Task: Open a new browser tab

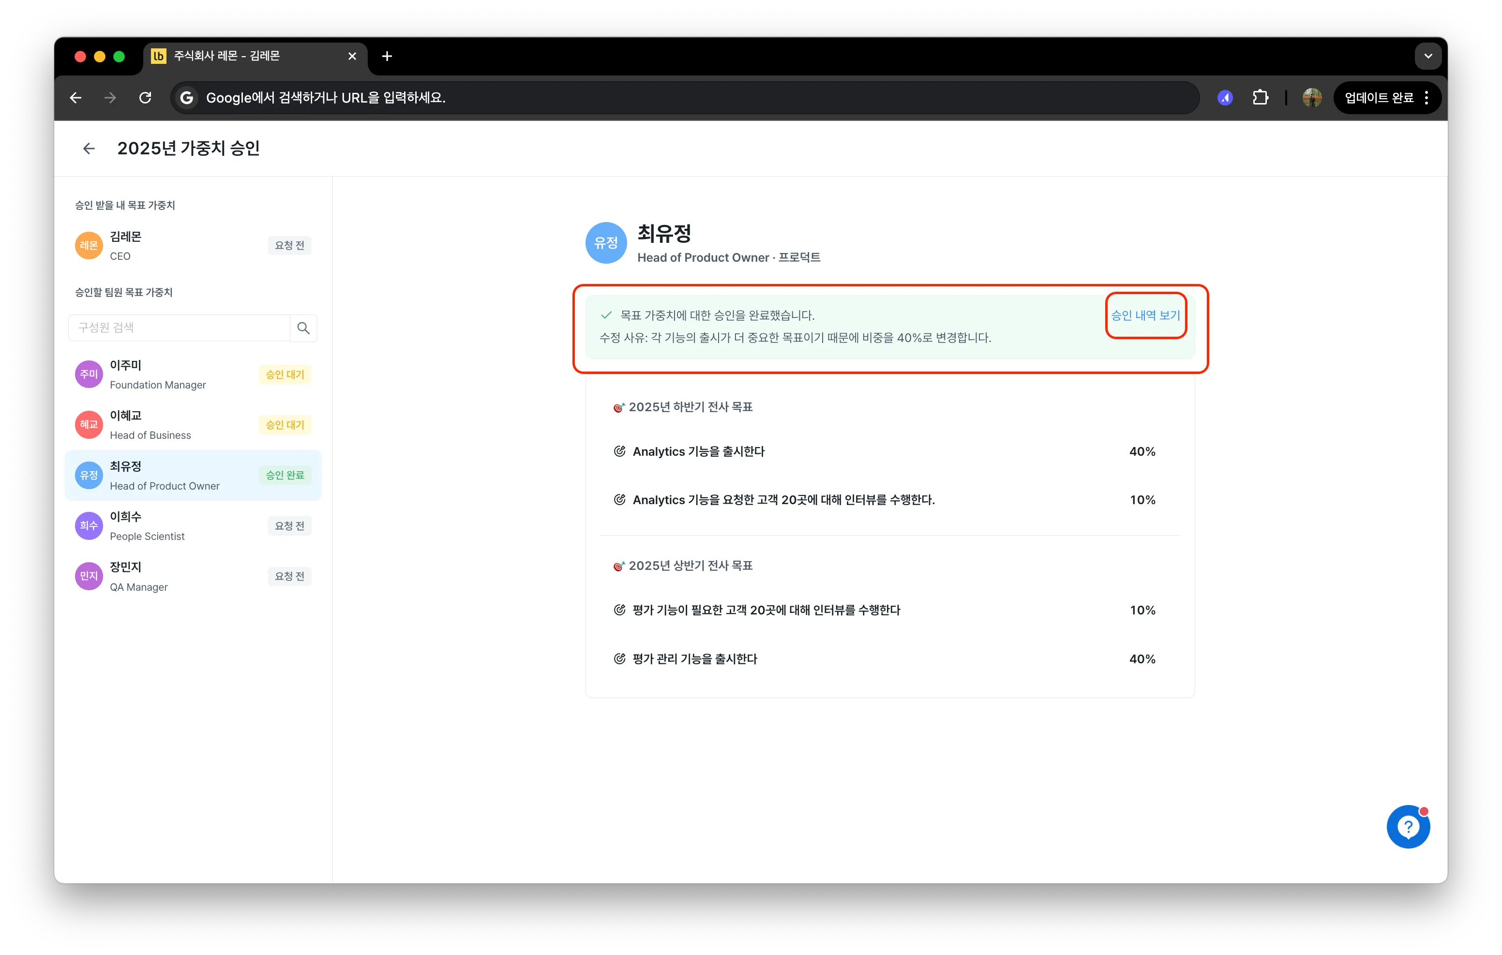Action: coord(387,56)
